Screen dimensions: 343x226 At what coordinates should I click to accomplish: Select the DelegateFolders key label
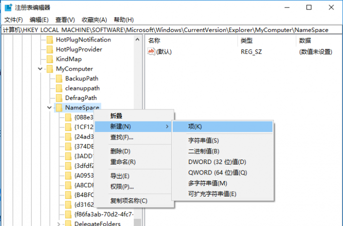[98, 223]
